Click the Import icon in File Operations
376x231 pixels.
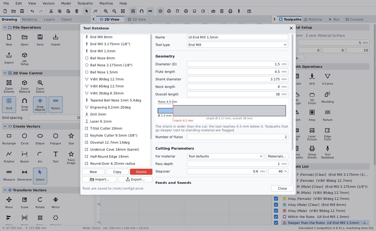pyautogui.click(x=56, y=40)
